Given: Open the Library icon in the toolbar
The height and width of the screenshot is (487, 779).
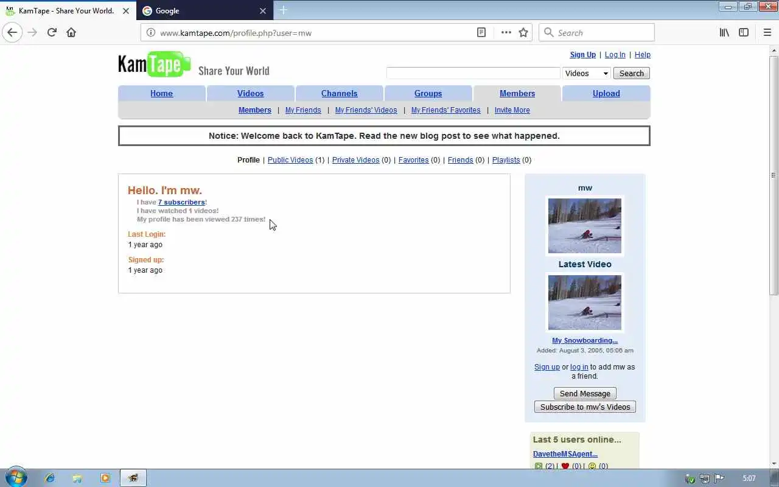Looking at the screenshot, I should (724, 33).
